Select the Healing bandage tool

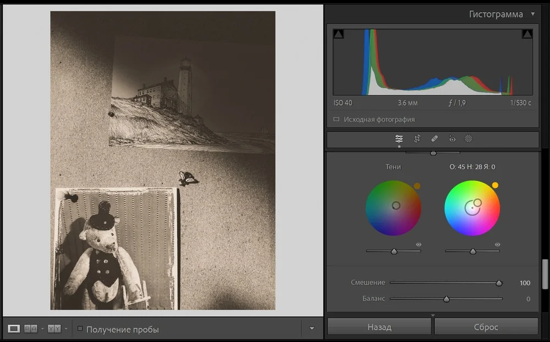[434, 139]
